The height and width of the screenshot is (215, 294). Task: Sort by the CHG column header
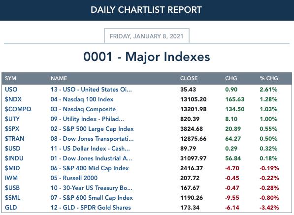pos(231,78)
